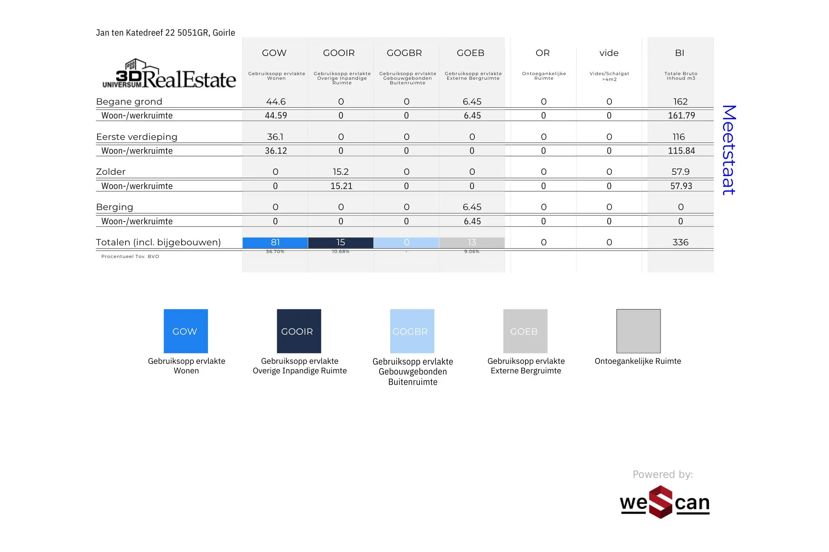This screenshot has width=829, height=552.
Task: Click the vertical Meetstaat title
Action: pyautogui.click(x=729, y=150)
